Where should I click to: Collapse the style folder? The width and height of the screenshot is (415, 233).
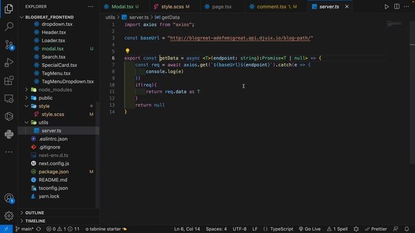click(44, 106)
